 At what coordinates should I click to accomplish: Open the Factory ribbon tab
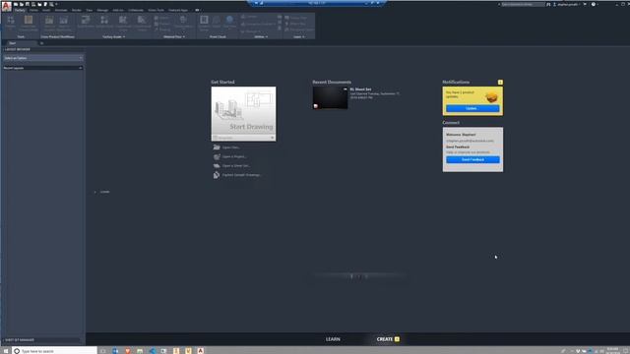(20, 10)
